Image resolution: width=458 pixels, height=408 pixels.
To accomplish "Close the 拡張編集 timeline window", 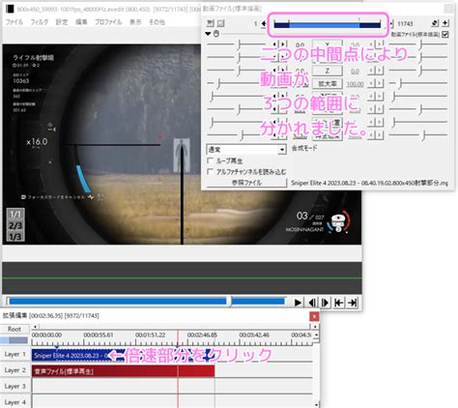I will coord(314,316).
